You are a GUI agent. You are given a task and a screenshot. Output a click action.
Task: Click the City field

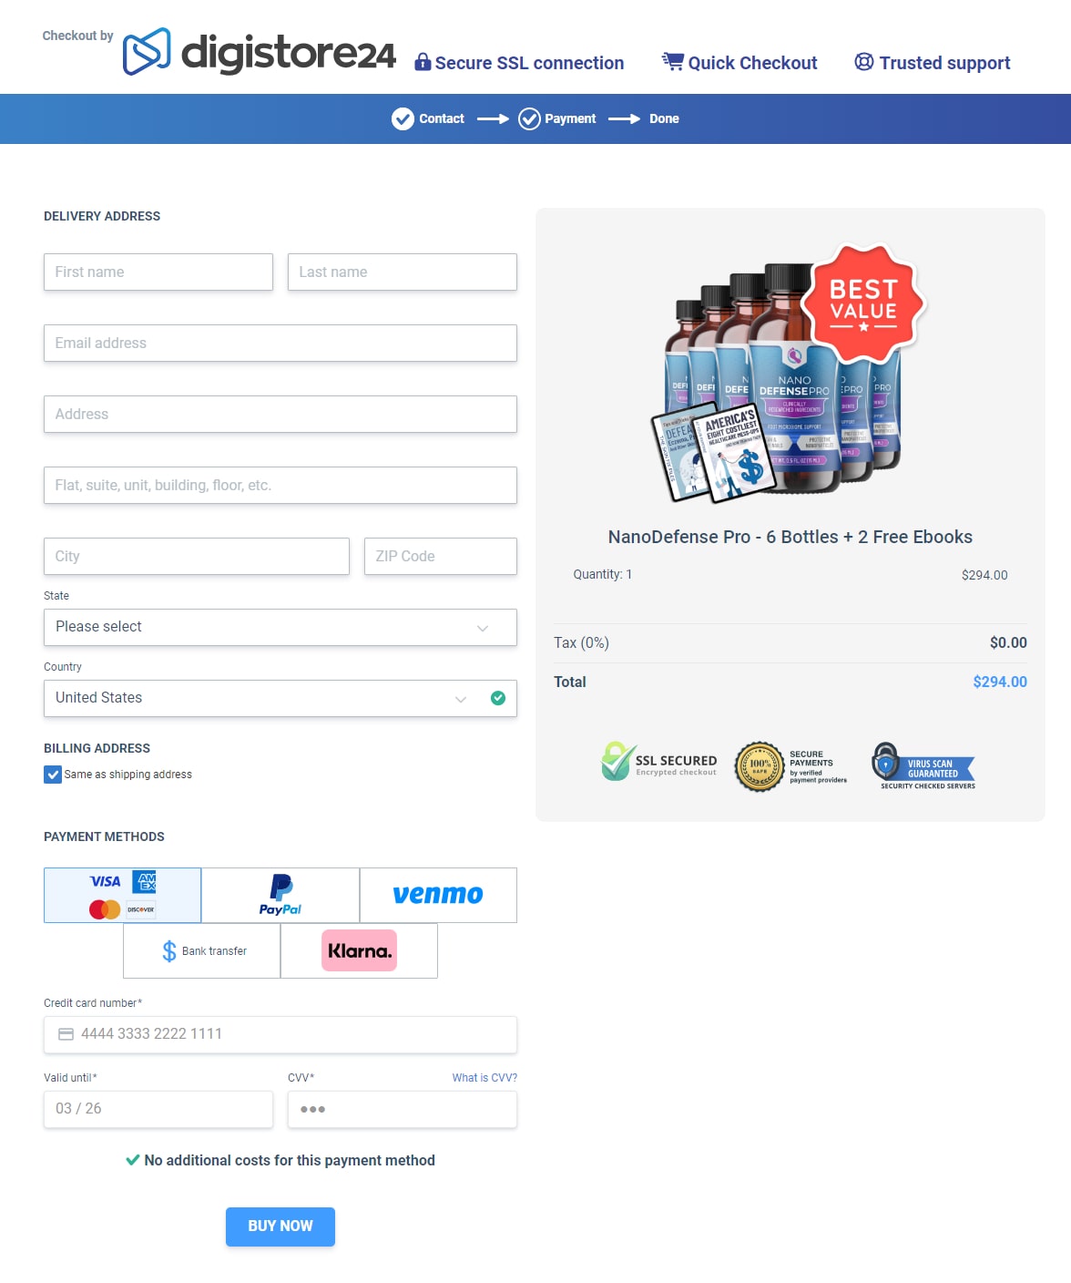point(197,557)
